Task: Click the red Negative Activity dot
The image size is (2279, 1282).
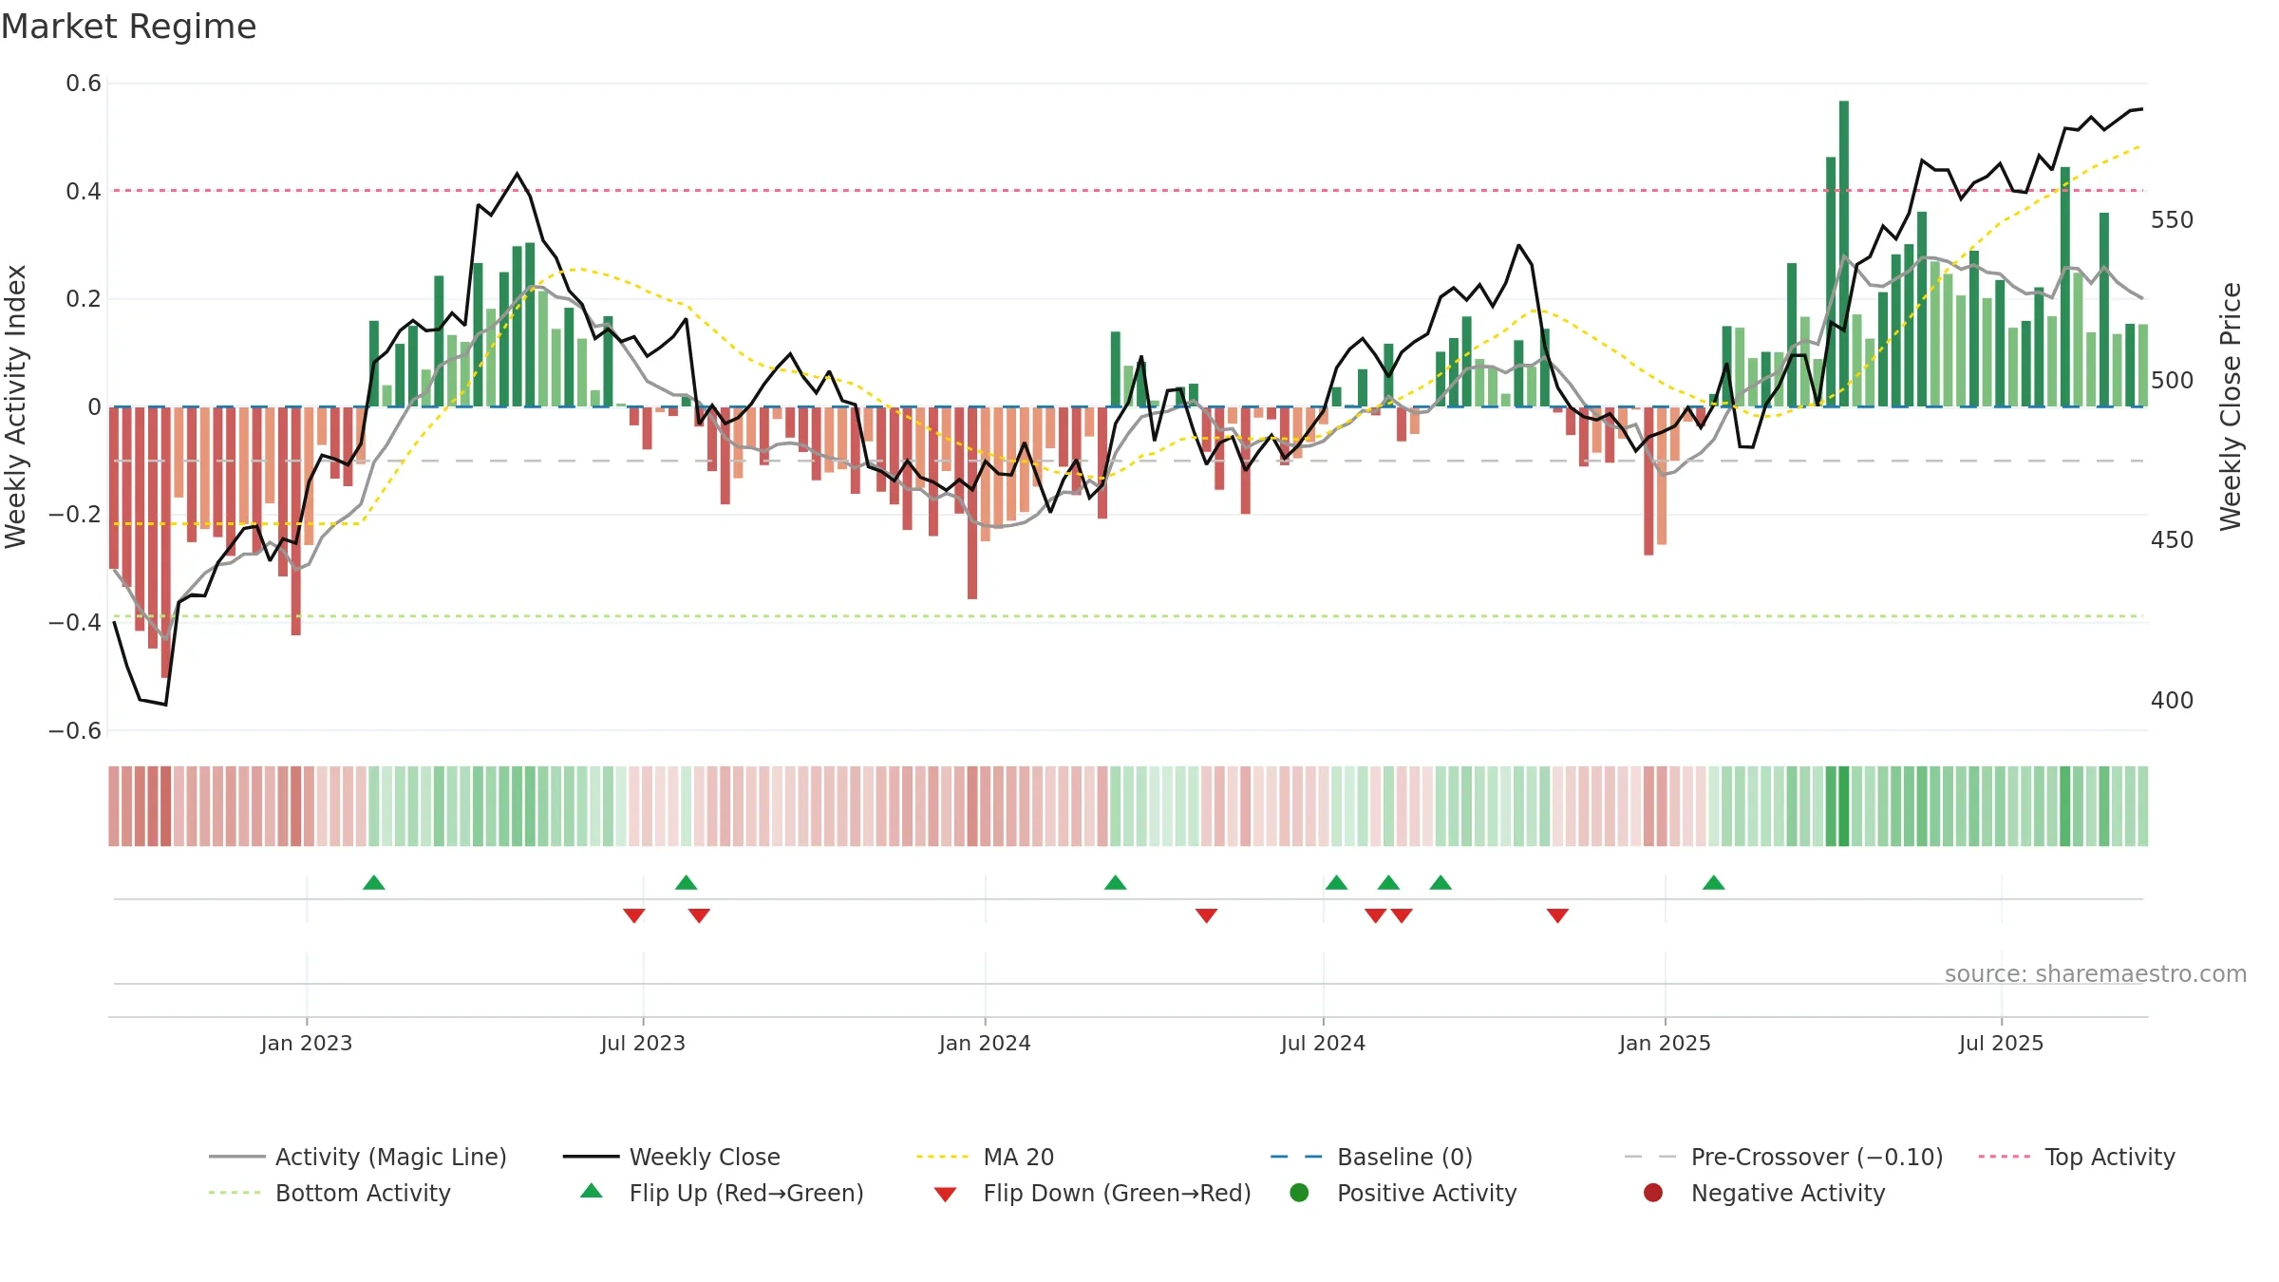Action: [1653, 1193]
